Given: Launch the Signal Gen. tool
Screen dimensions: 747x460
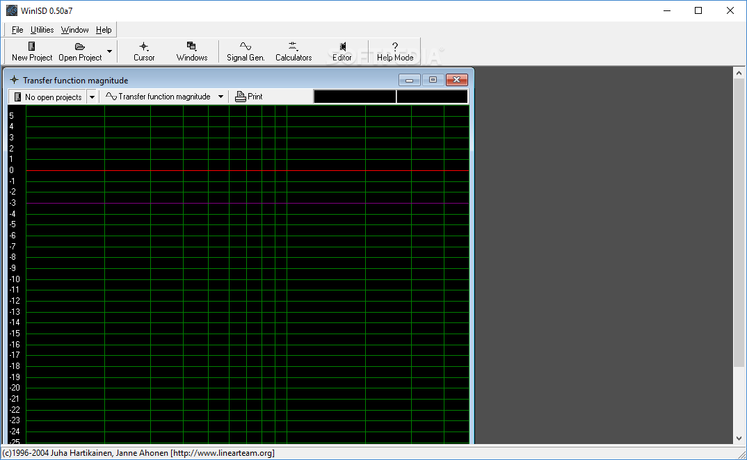Looking at the screenshot, I should [246, 51].
